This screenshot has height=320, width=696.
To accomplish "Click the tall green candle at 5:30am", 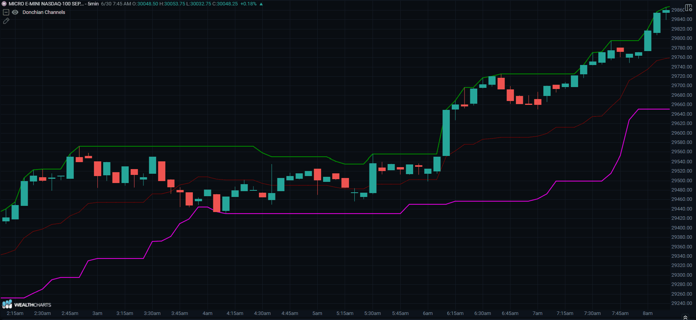I will 373,178.
